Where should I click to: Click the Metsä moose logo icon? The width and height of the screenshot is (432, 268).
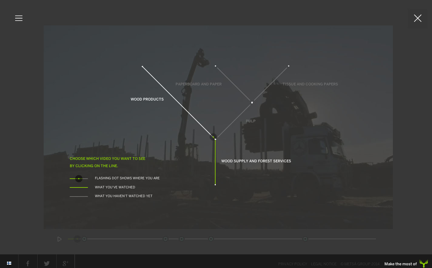tap(424, 263)
